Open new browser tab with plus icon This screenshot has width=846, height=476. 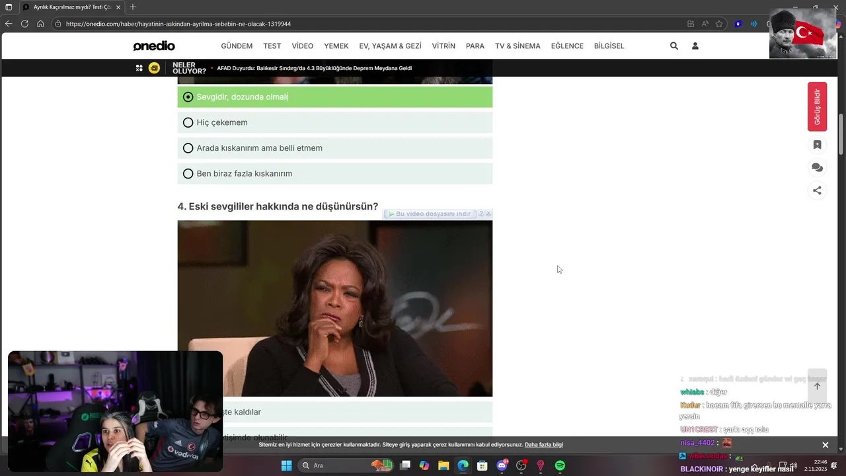pyautogui.click(x=133, y=7)
